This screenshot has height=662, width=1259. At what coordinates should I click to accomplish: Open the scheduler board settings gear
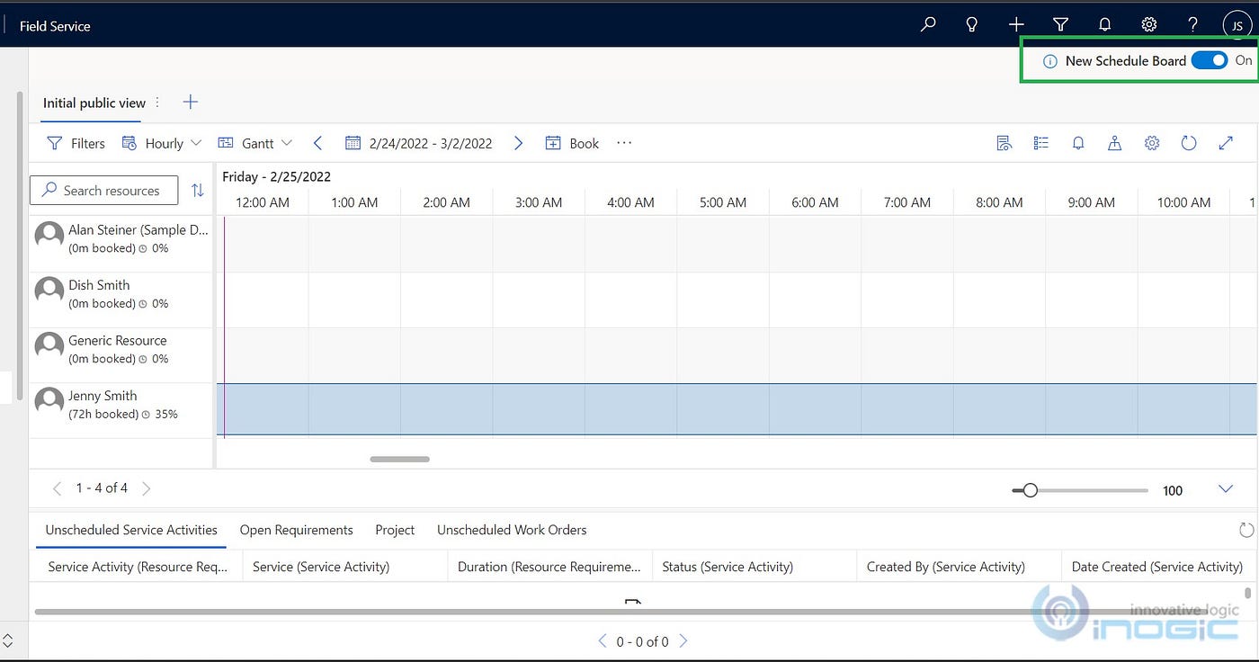pos(1152,143)
